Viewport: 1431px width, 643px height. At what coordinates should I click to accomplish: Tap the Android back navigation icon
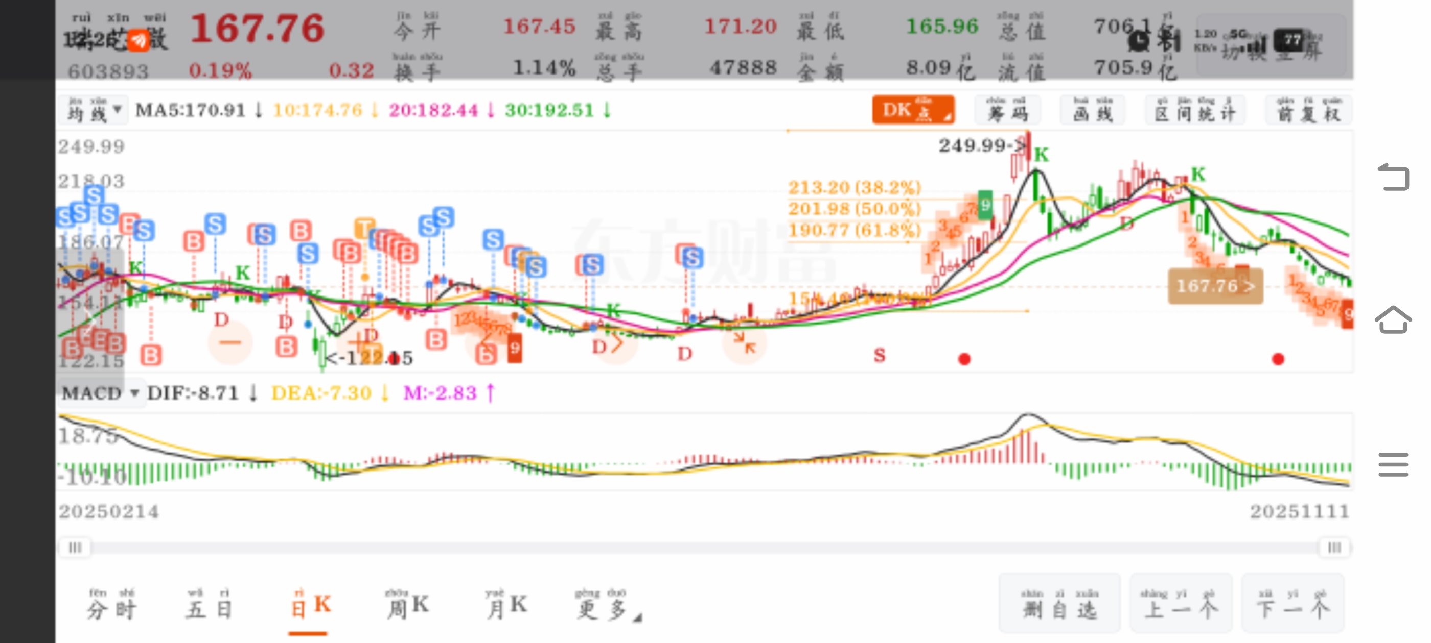[x=1394, y=178]
